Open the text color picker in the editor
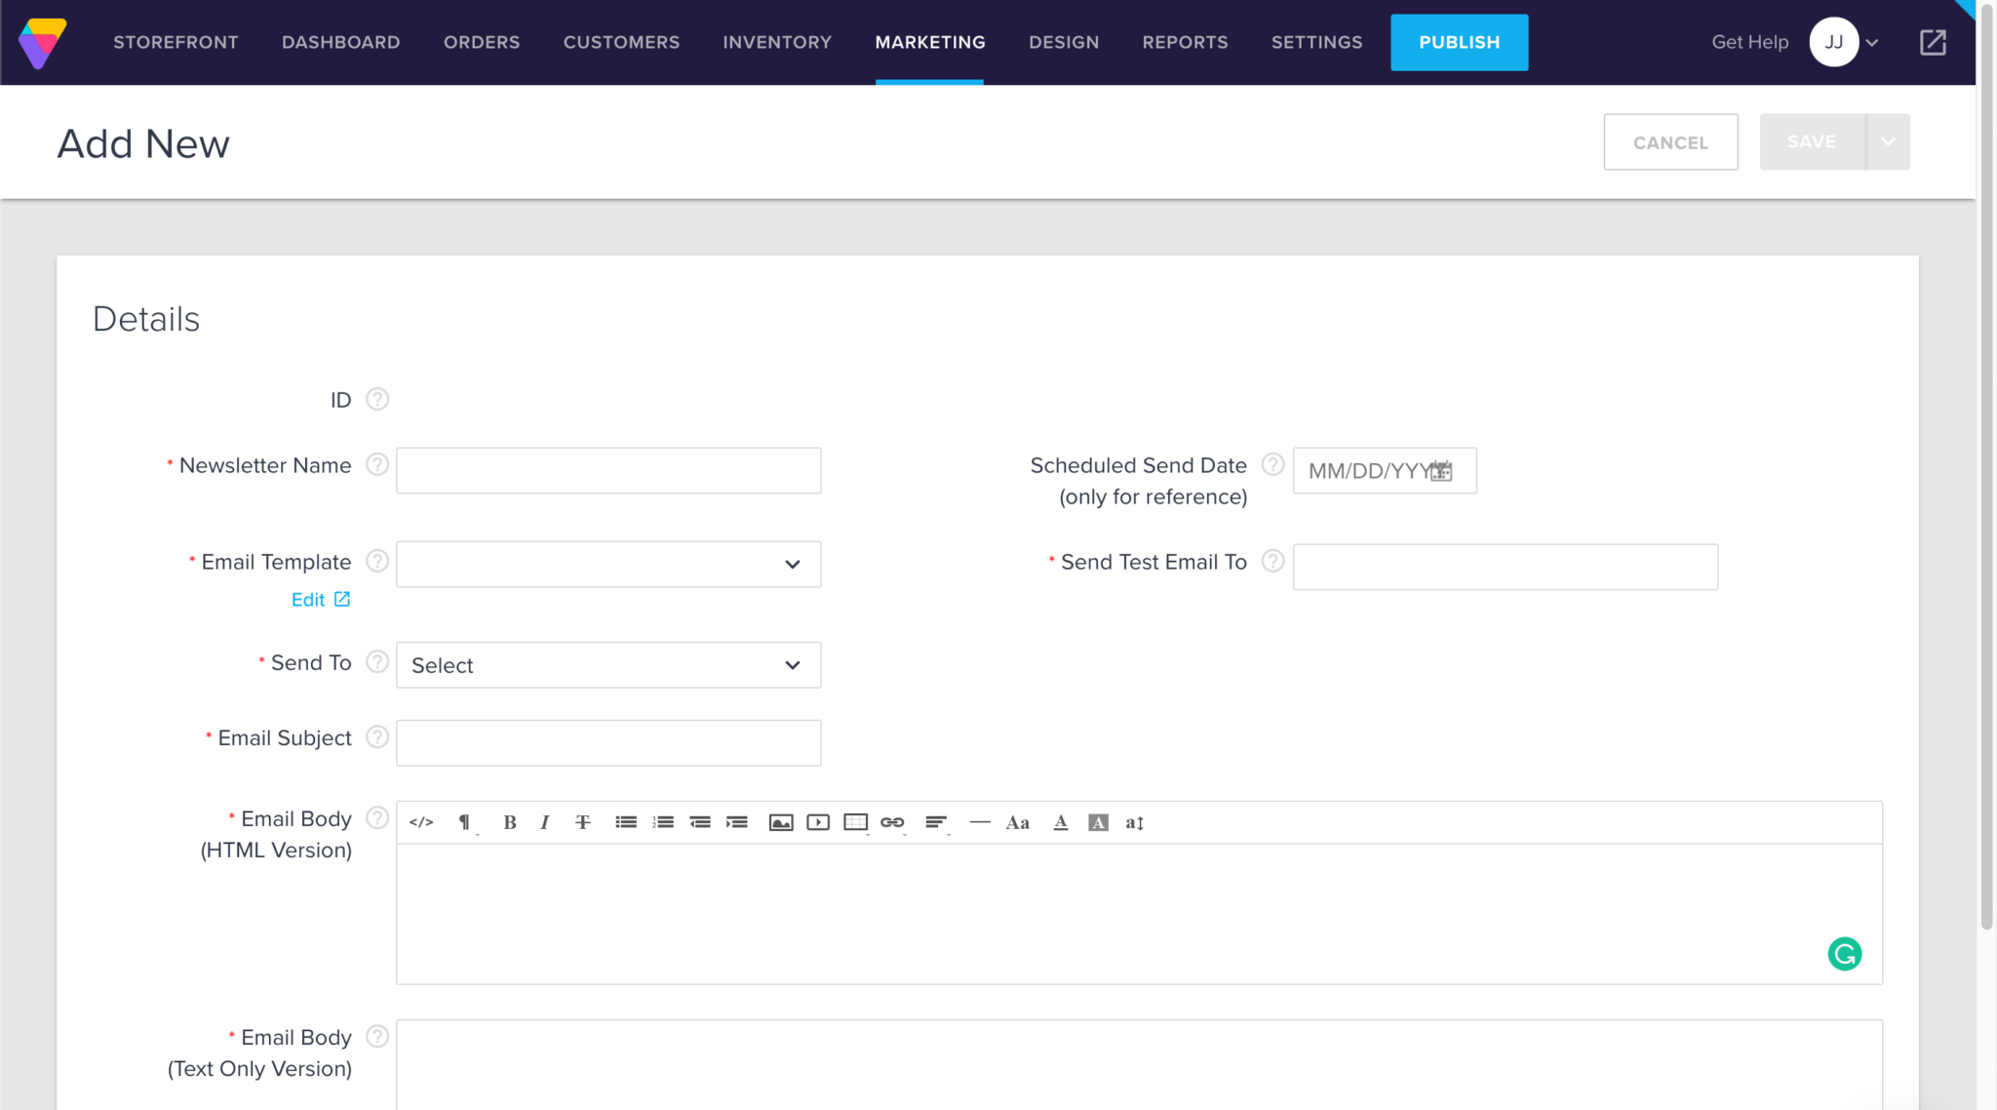This screenshot has height=1110, width=1997. coord(1060,822)
